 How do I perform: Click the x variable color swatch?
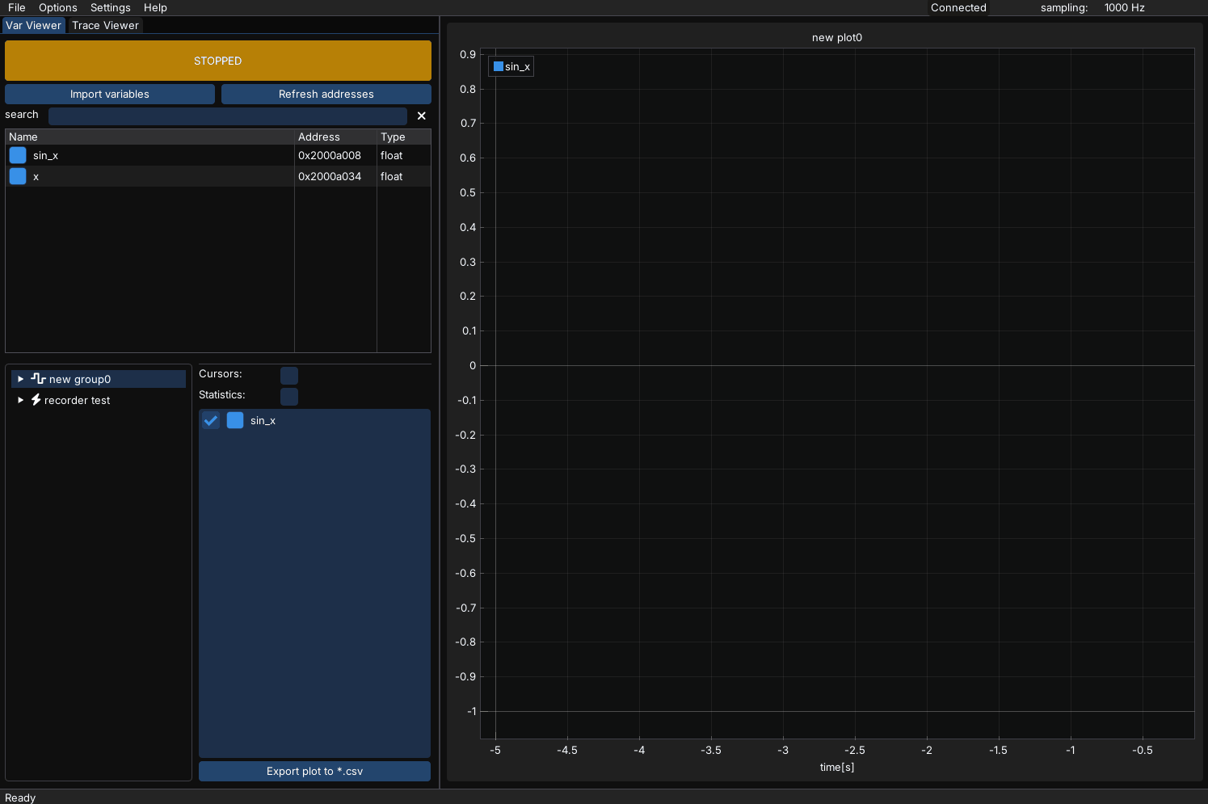click(18, 176)
